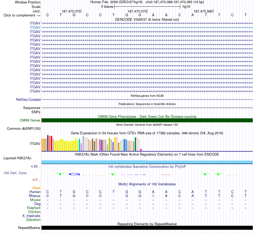Click the hg19 label beside the scale bar
253x234 pixels.
186,7
